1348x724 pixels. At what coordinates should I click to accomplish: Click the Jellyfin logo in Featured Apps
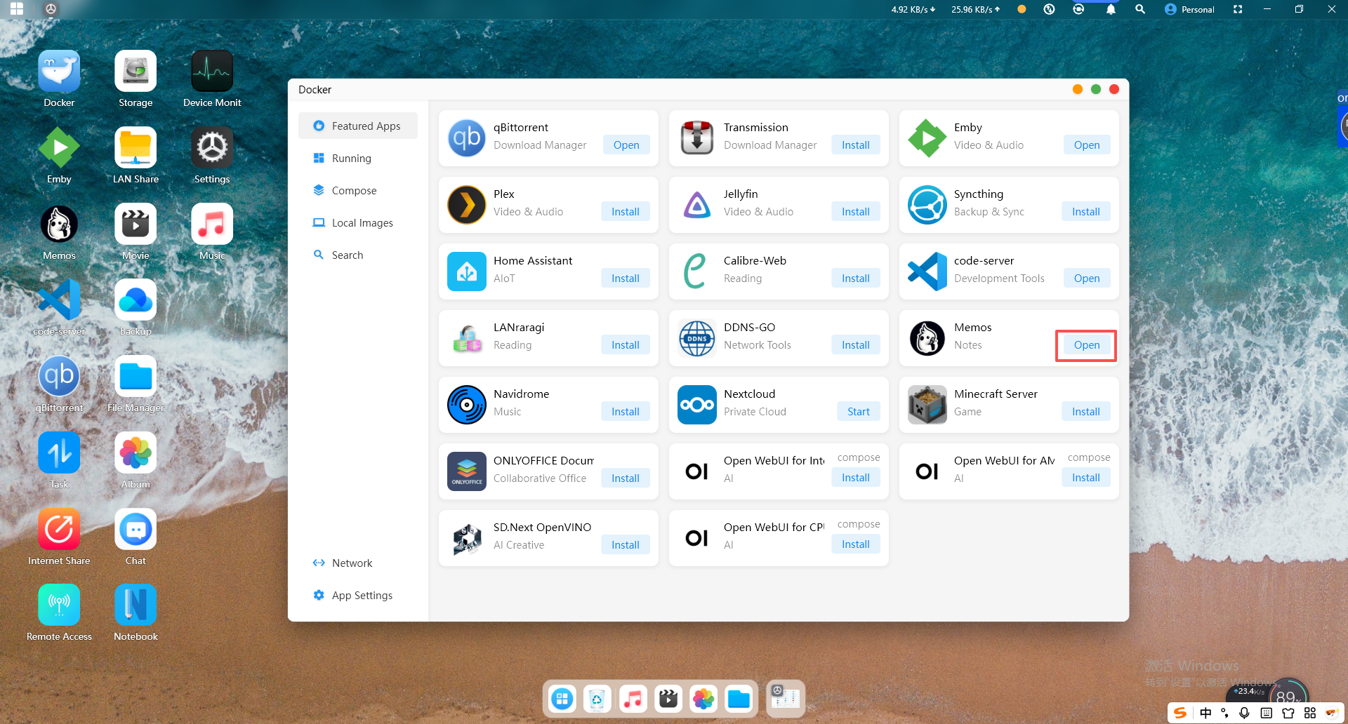click(x=697, y=205)
